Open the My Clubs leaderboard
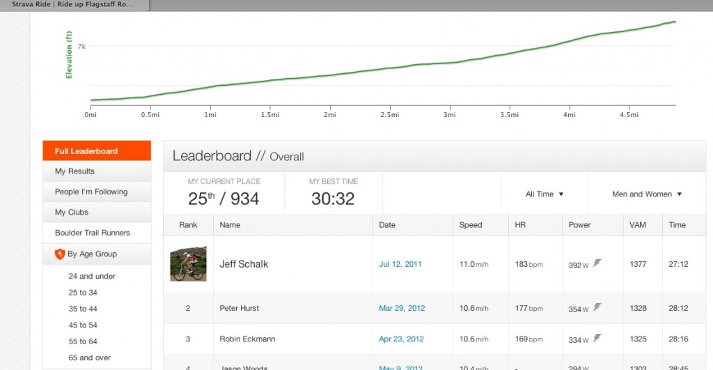713x370 pixels. (x=72, y=213)
